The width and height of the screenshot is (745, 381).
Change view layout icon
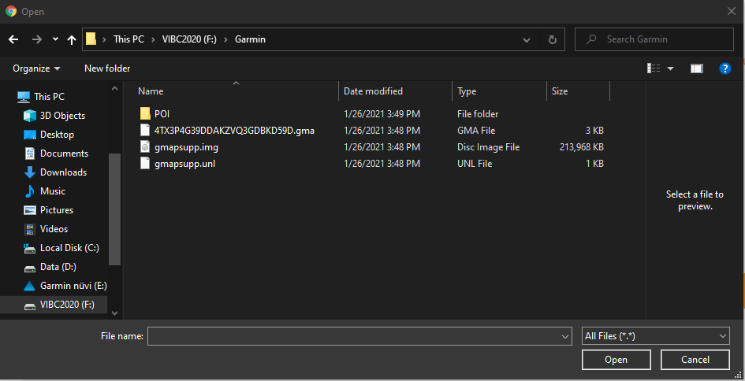(654, 68)
